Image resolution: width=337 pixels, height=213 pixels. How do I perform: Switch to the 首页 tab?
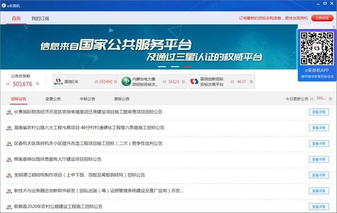16,18
